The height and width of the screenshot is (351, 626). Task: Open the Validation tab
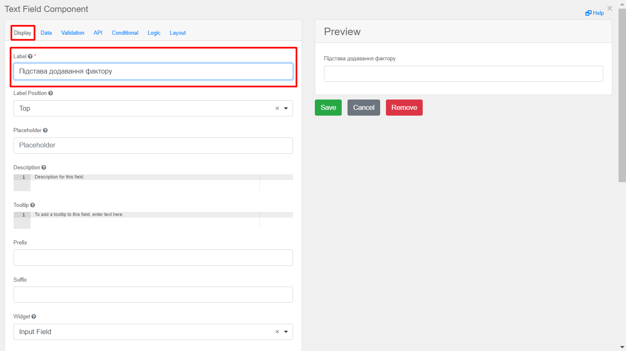click(x=73, y=33)
